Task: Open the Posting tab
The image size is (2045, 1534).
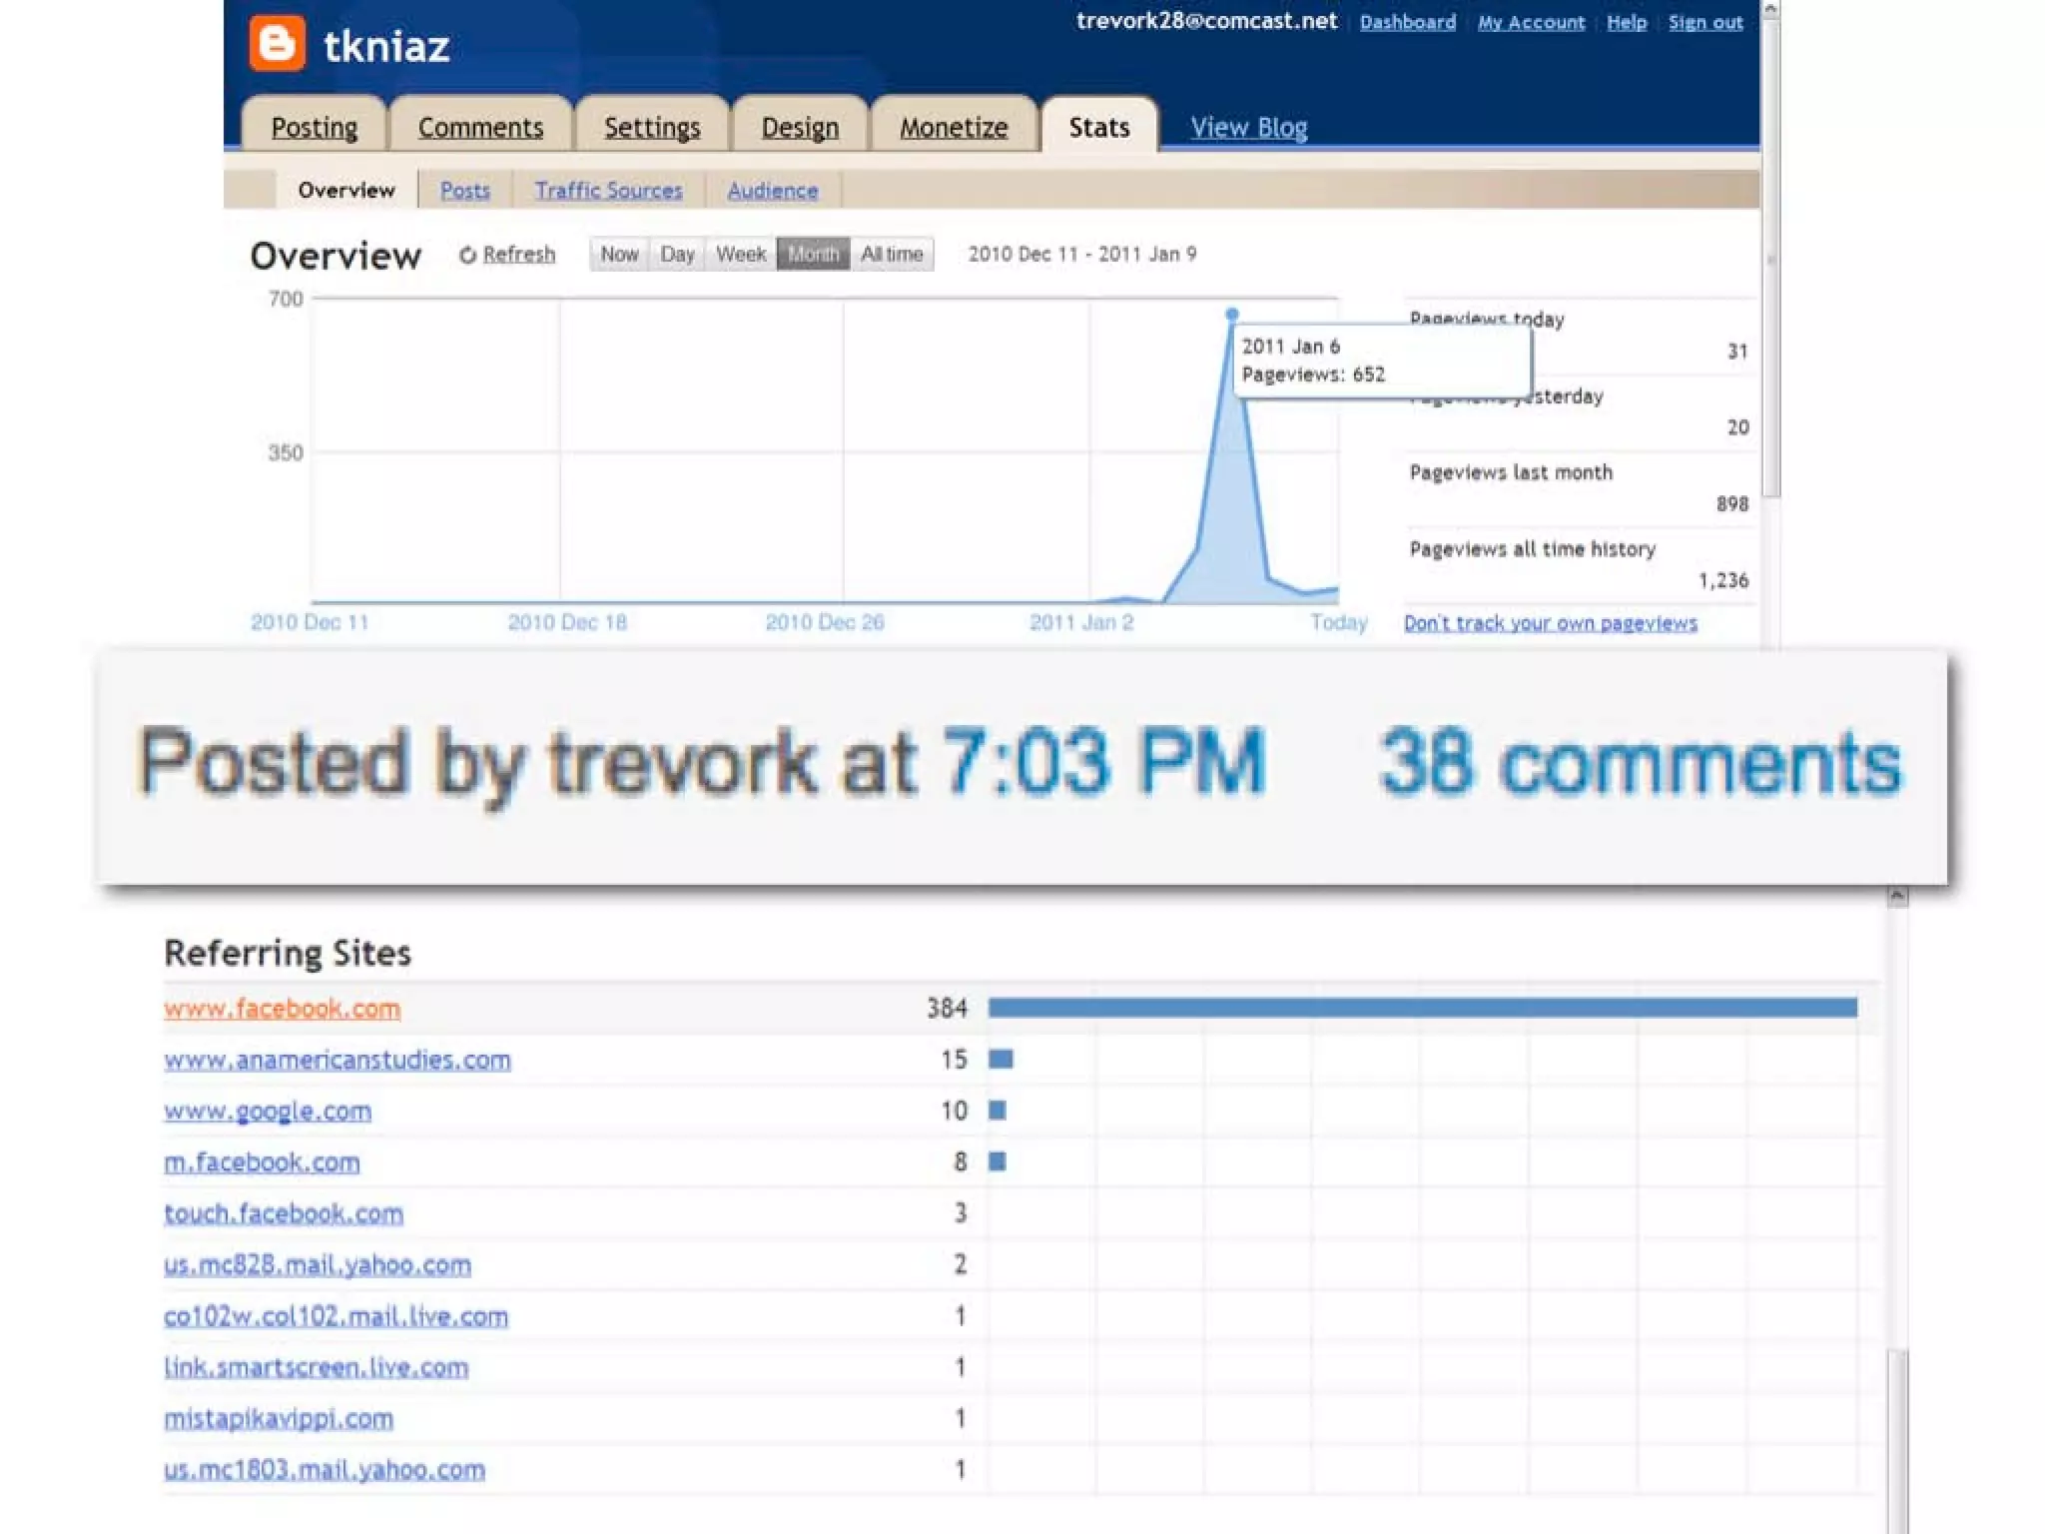Action: (315, 128)
